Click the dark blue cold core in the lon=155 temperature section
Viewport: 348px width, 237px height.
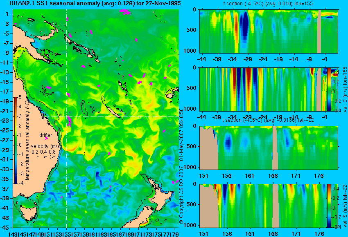click(245, 25)
